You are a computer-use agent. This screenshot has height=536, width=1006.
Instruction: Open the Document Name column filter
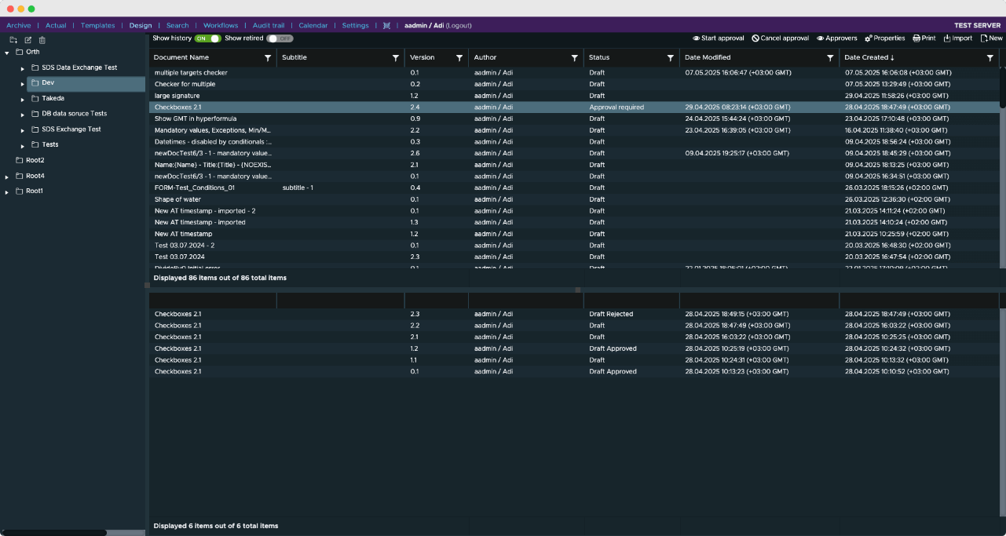[268, 57]
